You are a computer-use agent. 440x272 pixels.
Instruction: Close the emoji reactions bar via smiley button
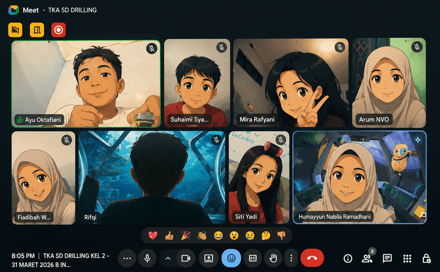click(231, 258)
